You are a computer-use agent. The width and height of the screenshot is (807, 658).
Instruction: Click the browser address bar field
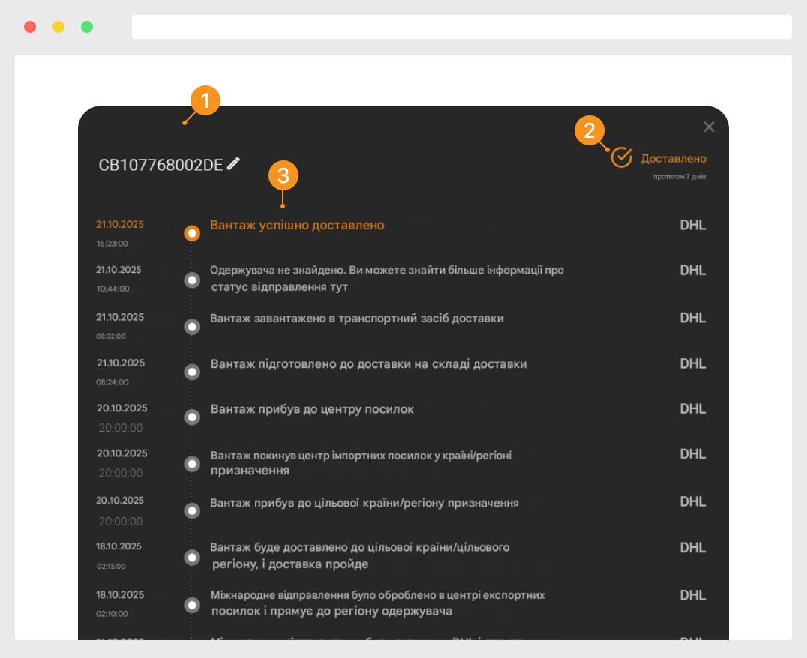[x=461, y=27]
